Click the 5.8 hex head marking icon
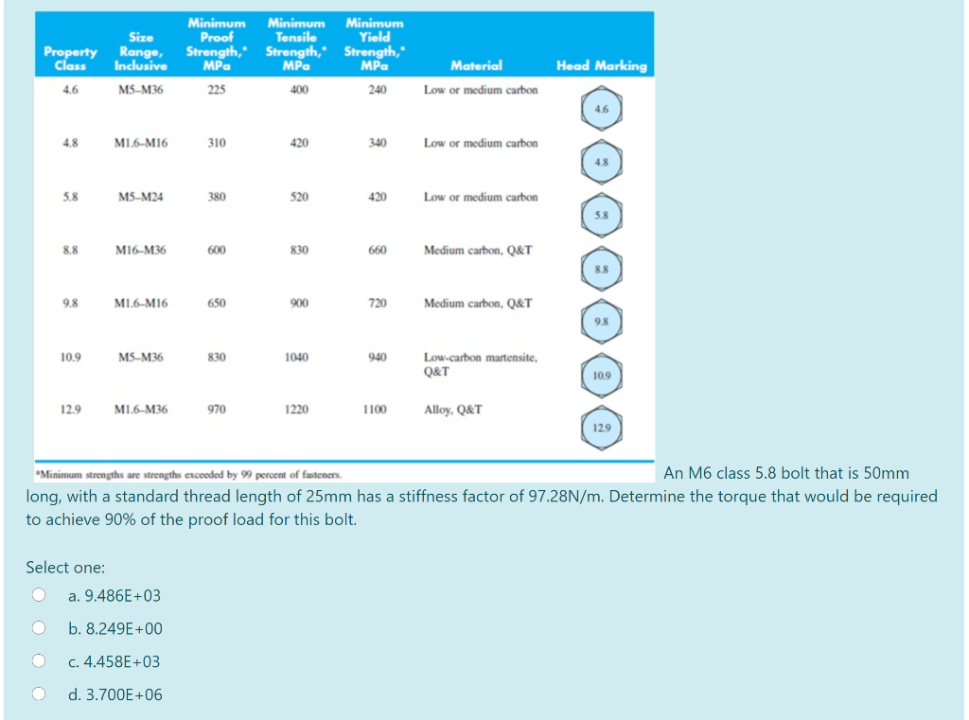This screenshot has height=720, width=969. pos(600,215)
